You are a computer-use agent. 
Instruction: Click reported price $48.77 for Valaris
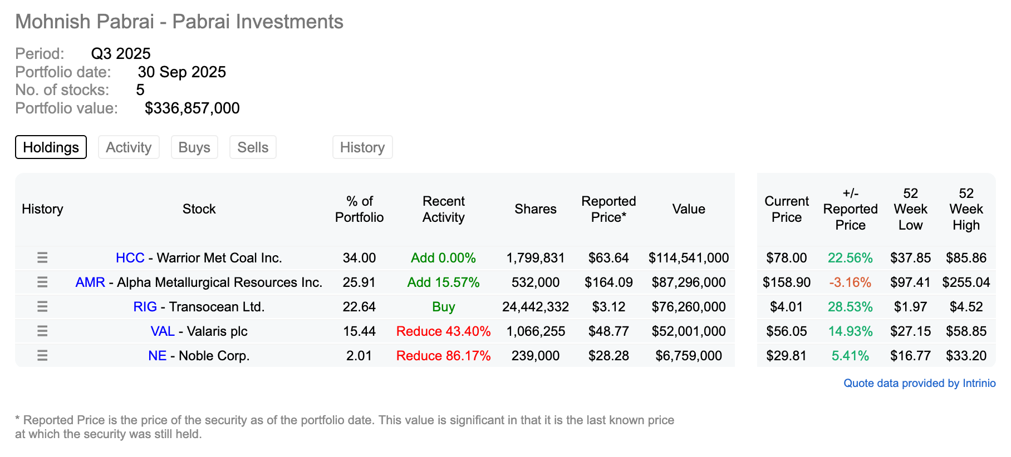[608, 331]
